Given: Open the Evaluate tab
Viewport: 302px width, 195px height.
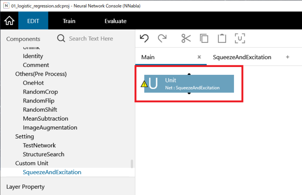Looking at the screenshot, I should pos(115,21).
